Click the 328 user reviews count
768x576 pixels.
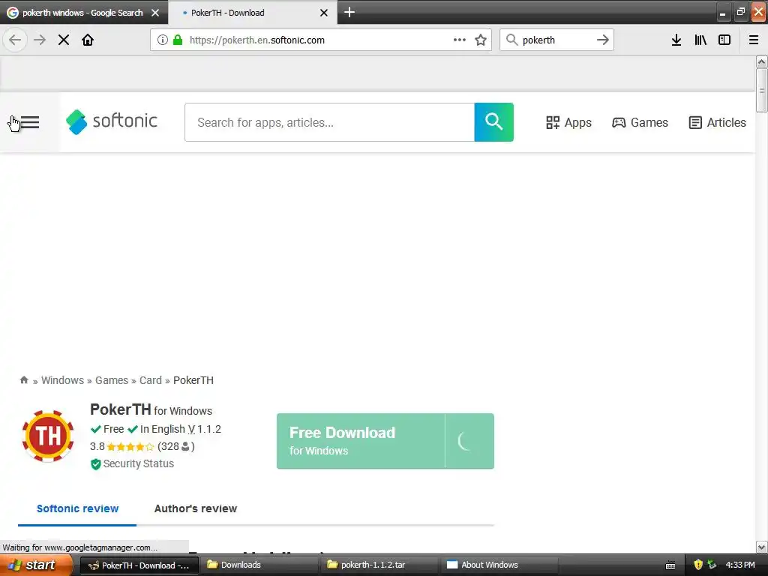pyautogui.click(x=176, y=447)
